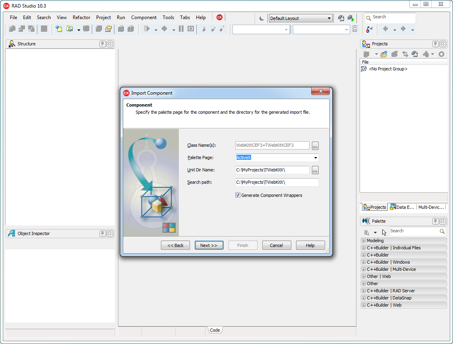The image size is (453, 344).
Task: Click the << Back button
Action: pyautogui.click(x=175, y=245)
